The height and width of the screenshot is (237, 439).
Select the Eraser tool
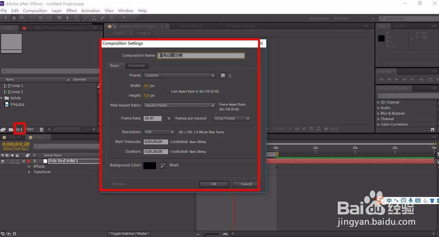(102, 18)
